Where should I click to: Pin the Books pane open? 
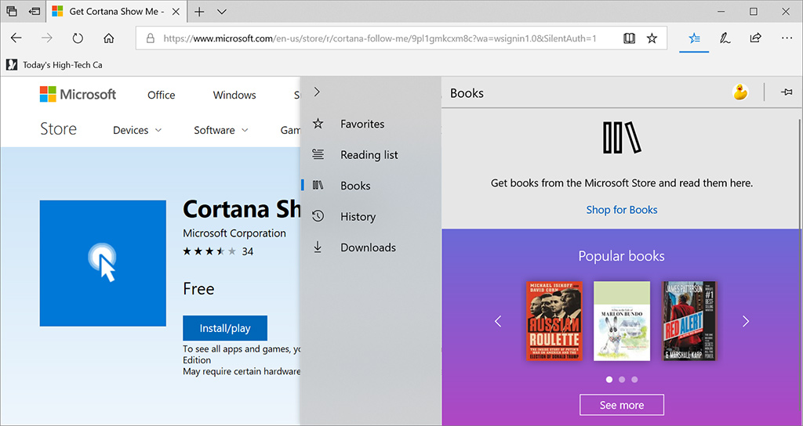pos(787,92)
